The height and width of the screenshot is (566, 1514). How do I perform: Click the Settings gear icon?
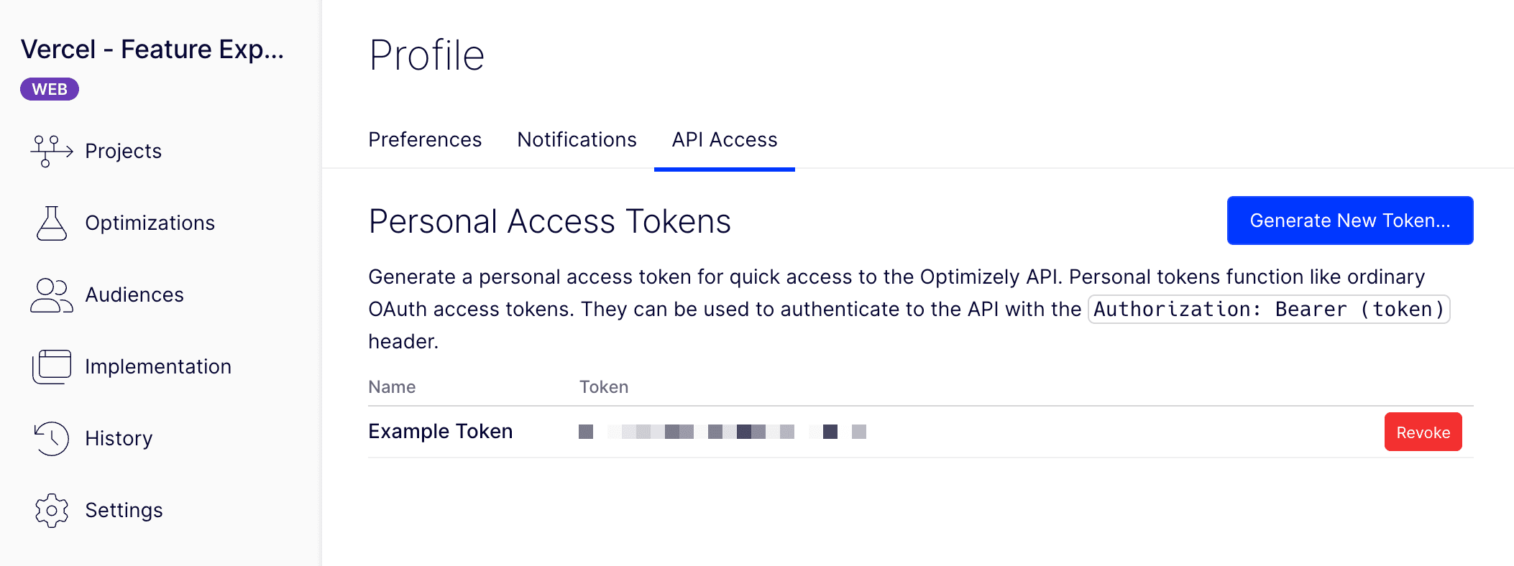pos(51,510)
